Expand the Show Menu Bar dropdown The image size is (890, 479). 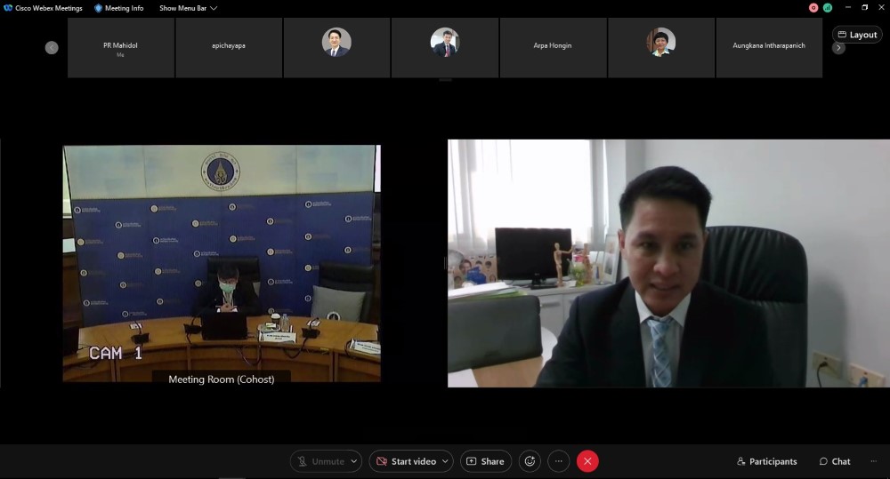pos(188,8)
